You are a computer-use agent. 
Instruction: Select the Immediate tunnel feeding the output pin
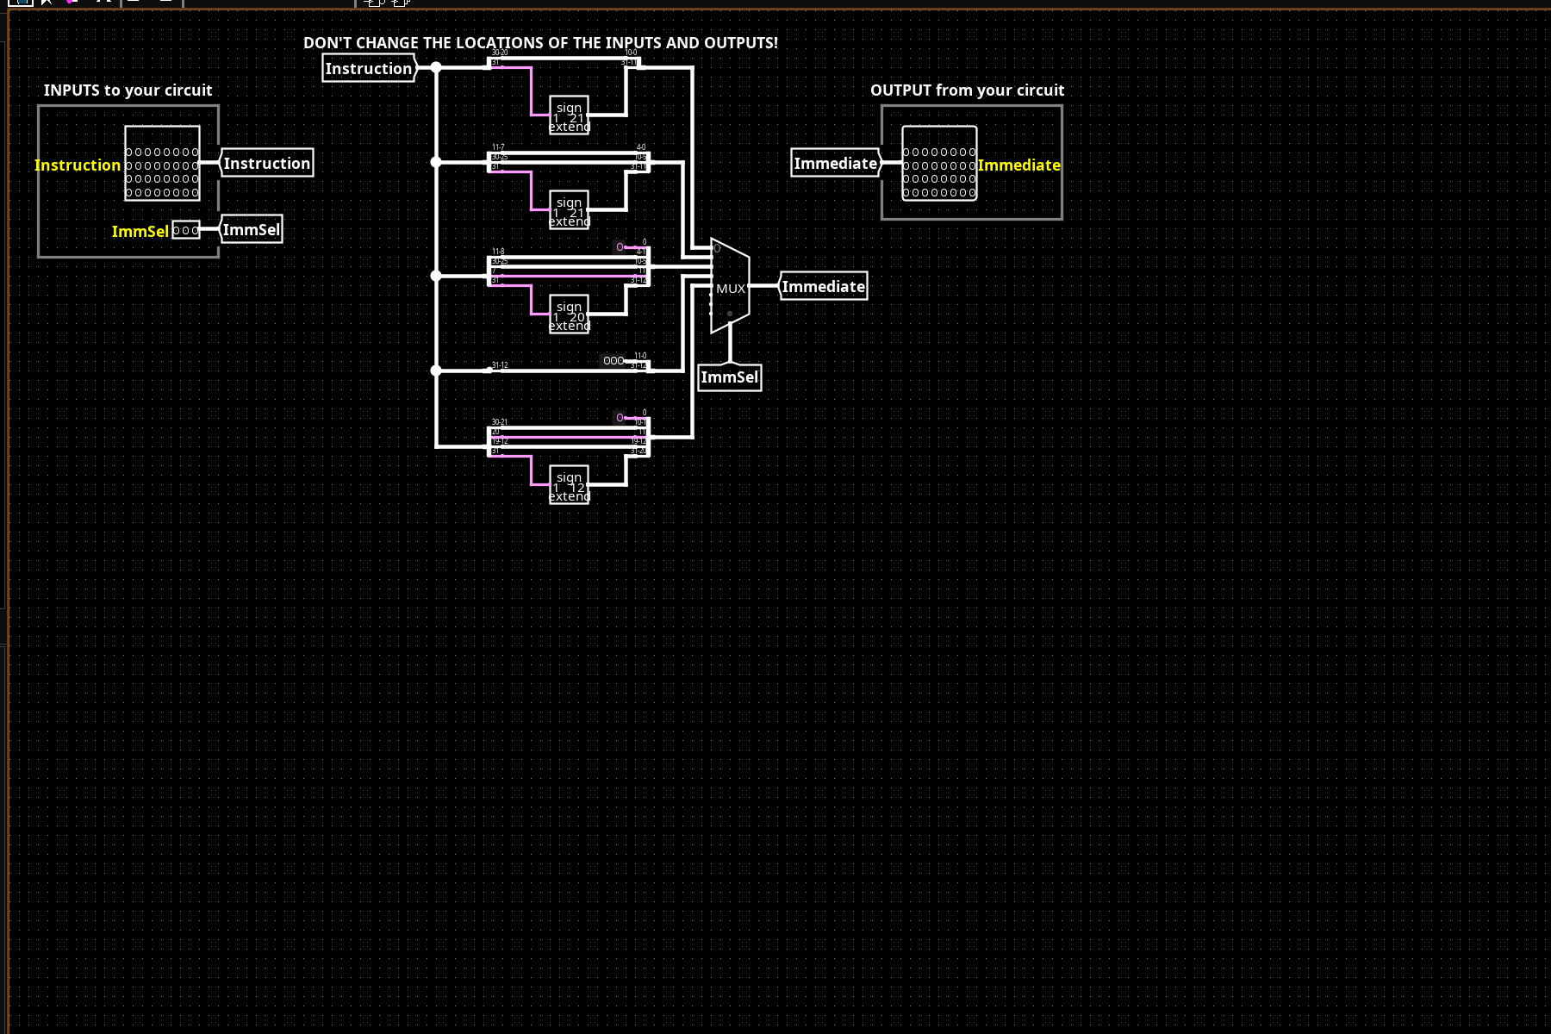pyautogui.click(x=835, y=163)
